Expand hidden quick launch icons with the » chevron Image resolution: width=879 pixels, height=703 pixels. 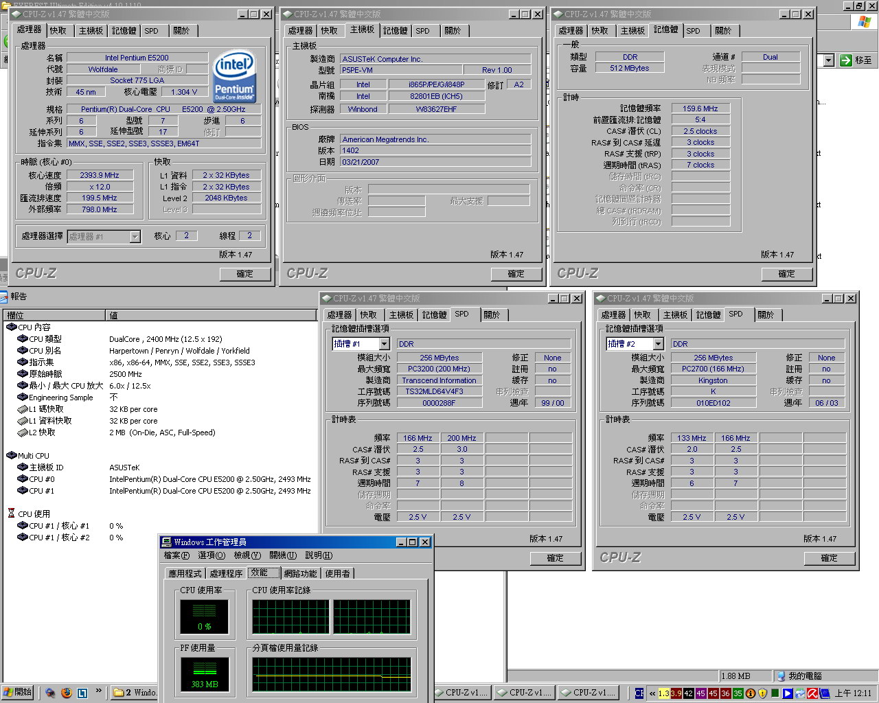pos(98,691)
